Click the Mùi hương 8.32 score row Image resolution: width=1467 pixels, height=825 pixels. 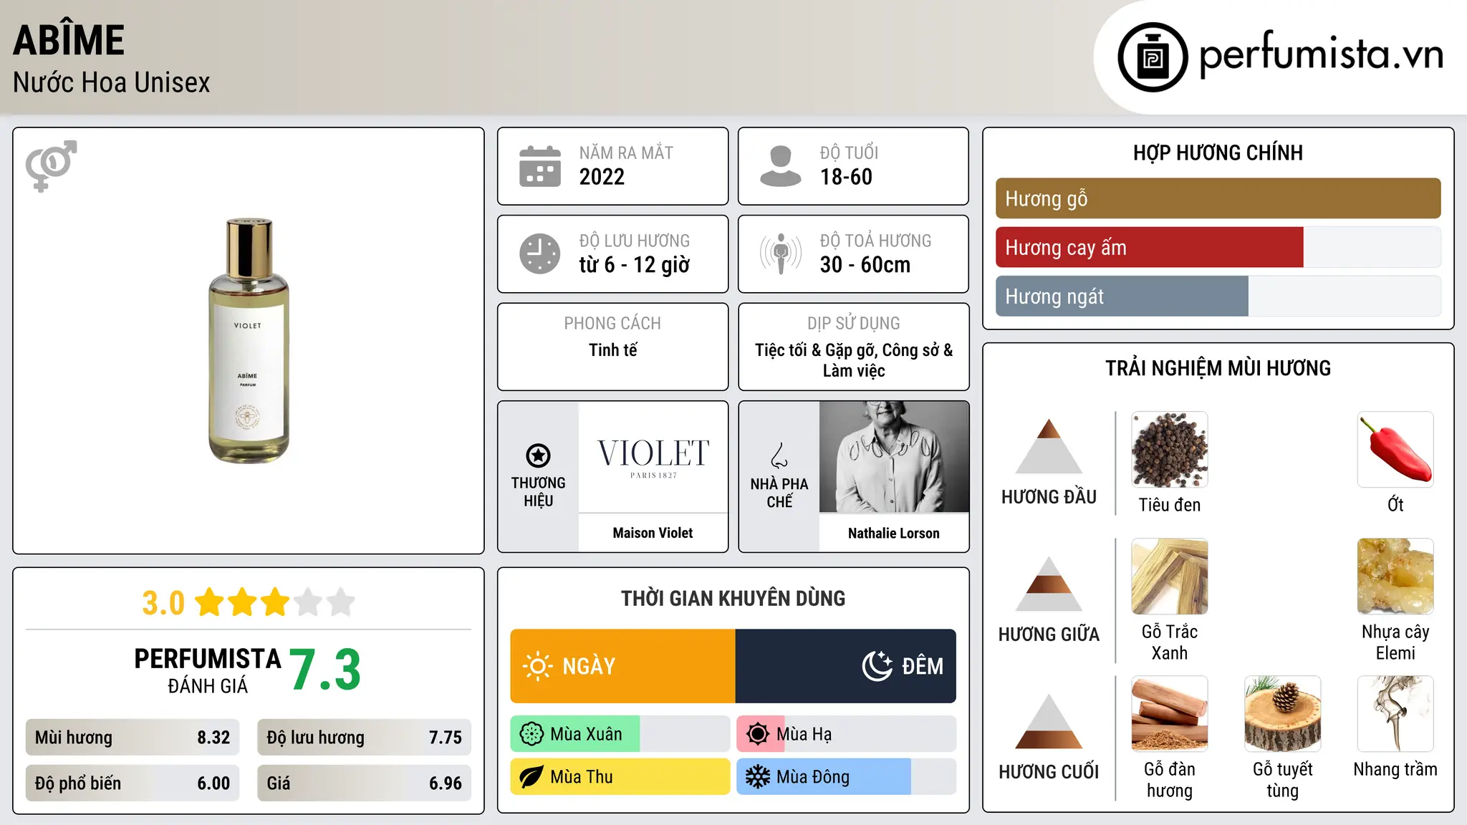[x=133, y=738]
